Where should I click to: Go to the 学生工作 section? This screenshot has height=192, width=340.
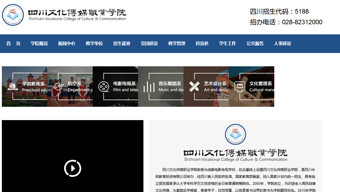[228, 44]
